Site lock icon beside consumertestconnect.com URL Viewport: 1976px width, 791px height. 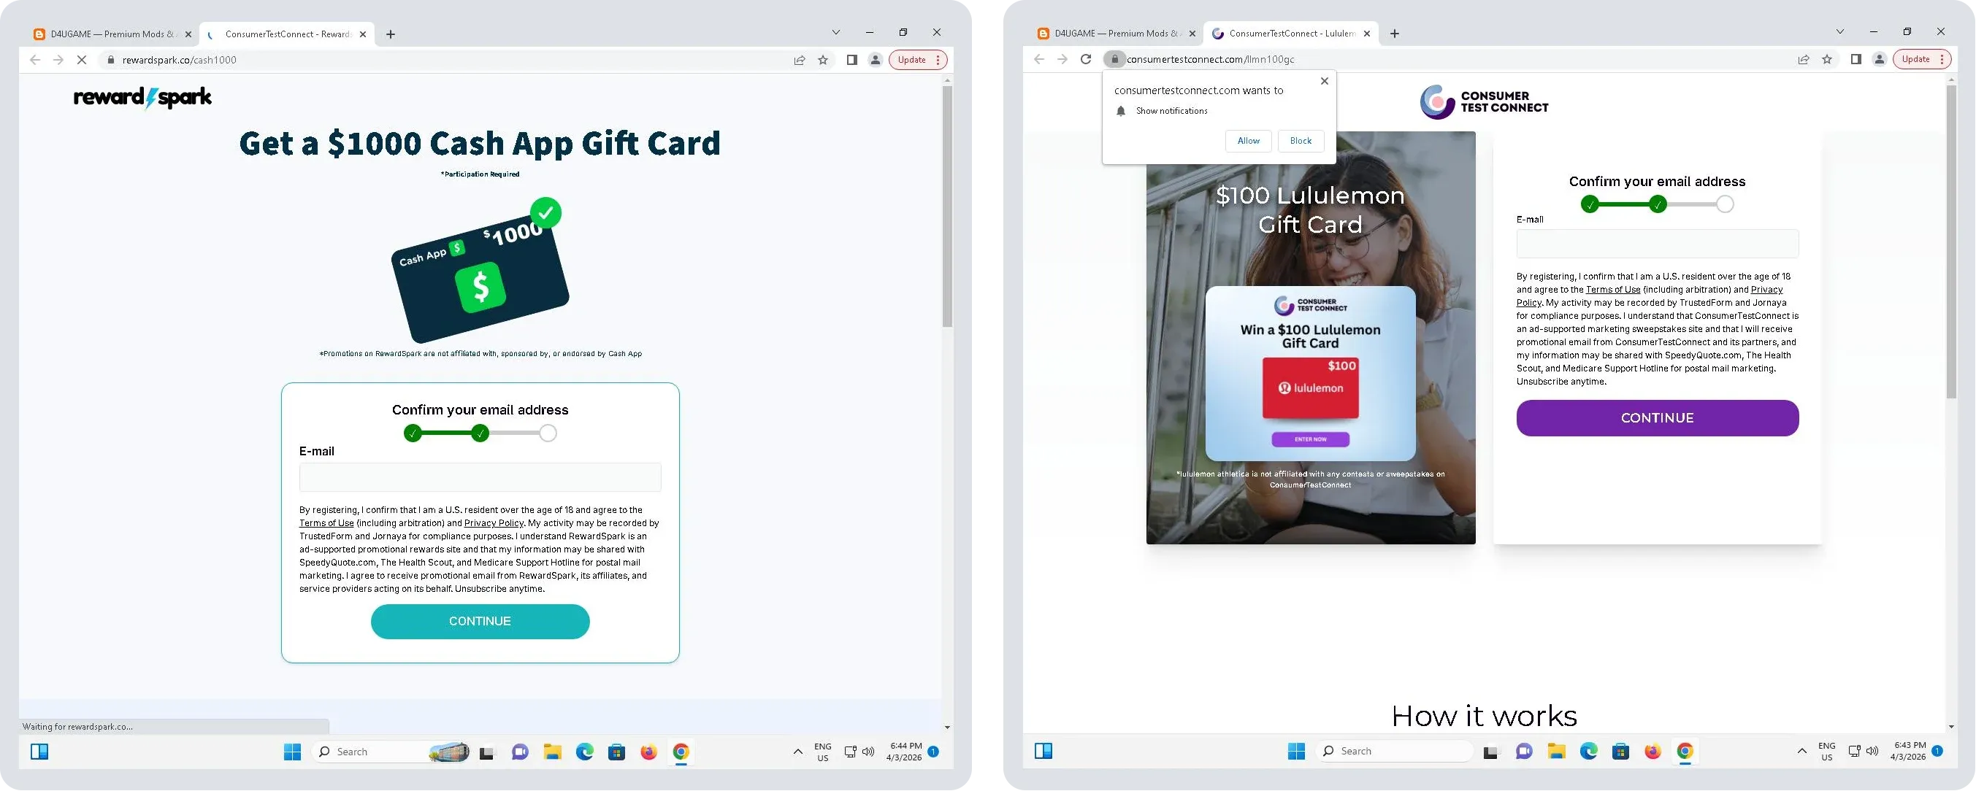click(x=1114, y=59)
